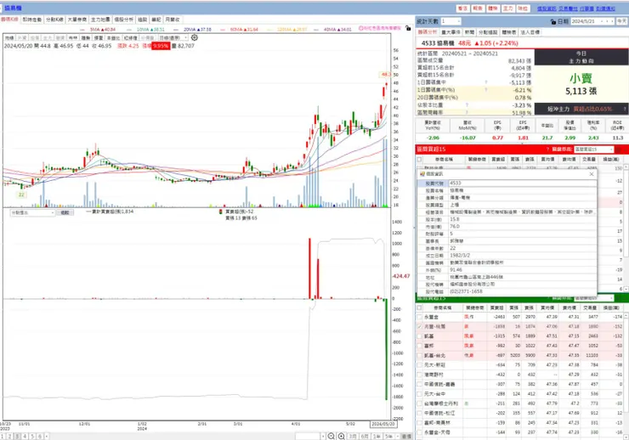Click help icon in 短沖主力 bar
629x440 pixels.
click(625, 109)
